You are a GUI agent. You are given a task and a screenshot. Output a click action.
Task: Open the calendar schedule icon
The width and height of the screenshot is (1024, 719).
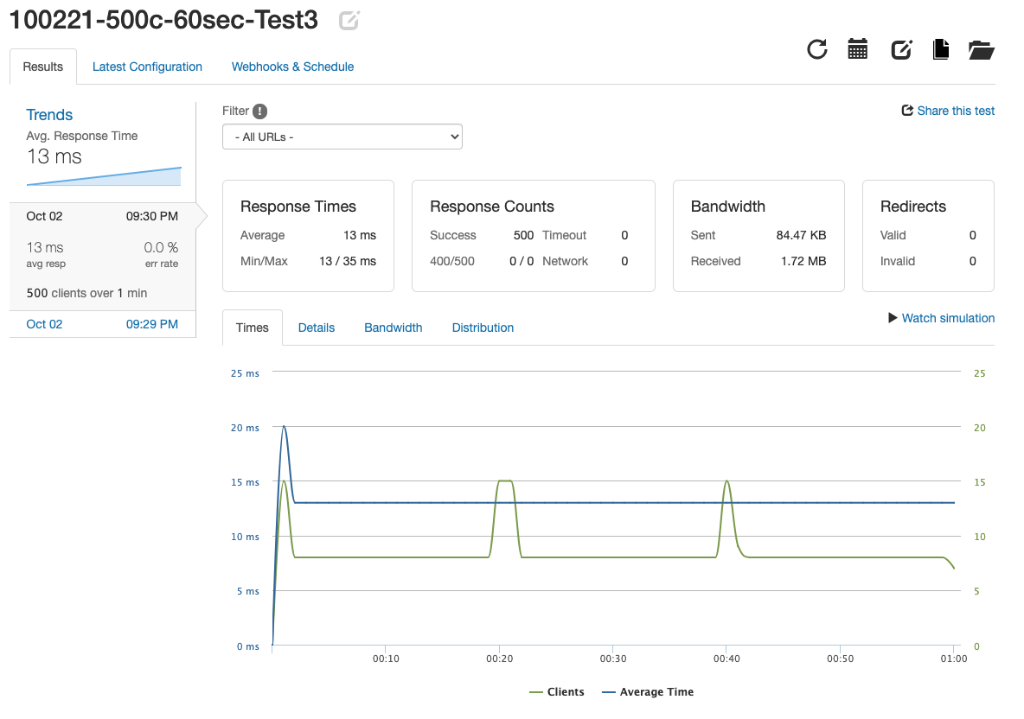pyautogui.click(x=857, y=49)
